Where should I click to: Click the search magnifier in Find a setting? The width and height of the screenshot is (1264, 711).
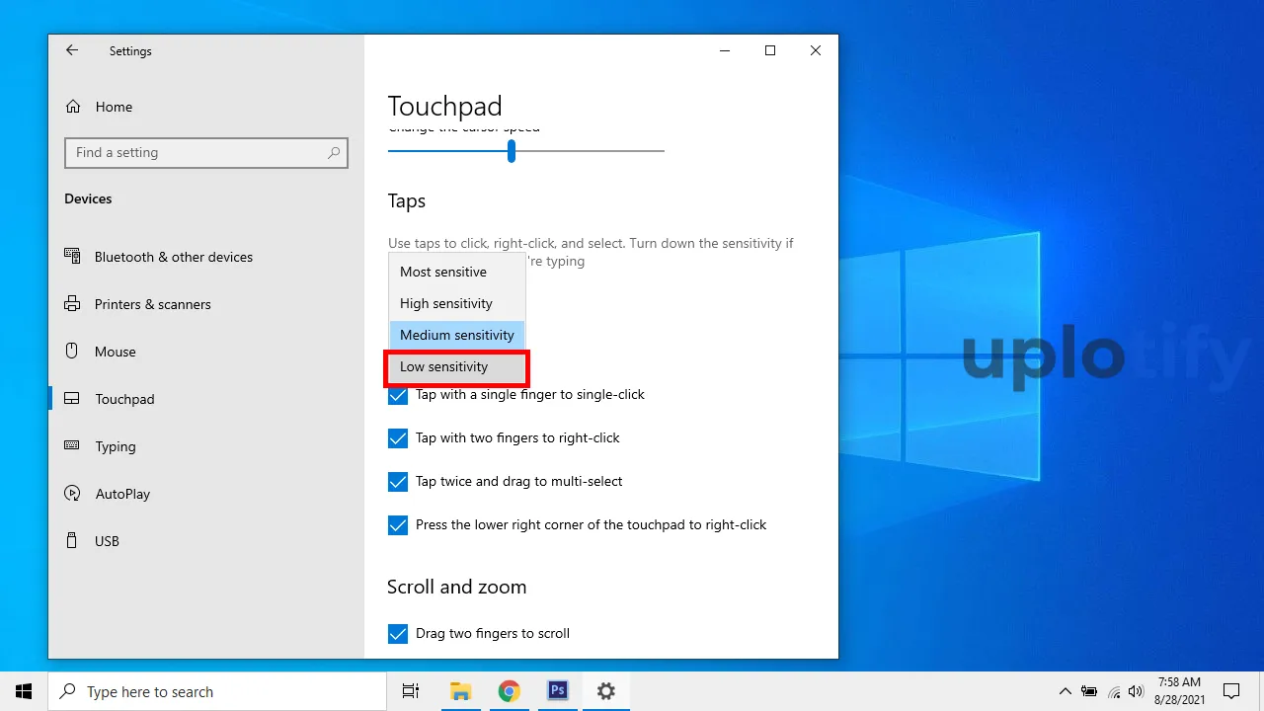click(x=334, y=153)
